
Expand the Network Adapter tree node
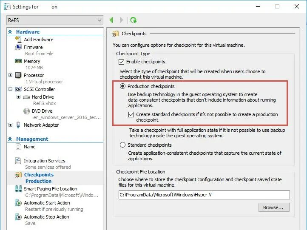tap(10, 125)
